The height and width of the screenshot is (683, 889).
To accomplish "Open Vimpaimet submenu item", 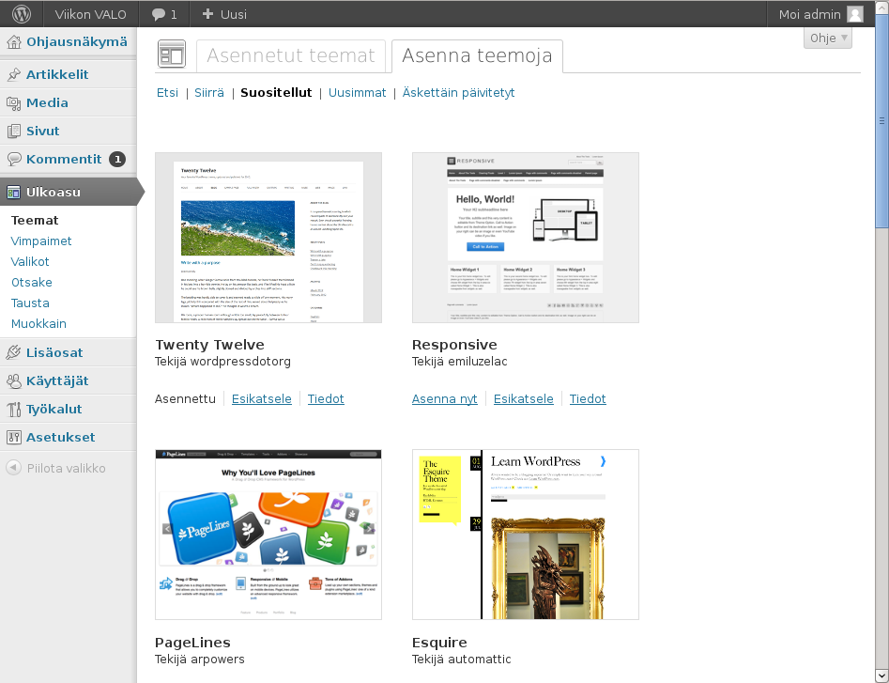I will coord(41,241).
